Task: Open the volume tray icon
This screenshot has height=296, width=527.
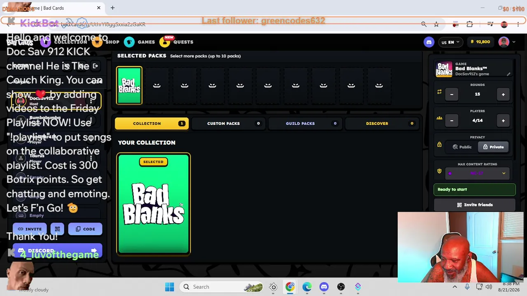Action: (489, 287)
